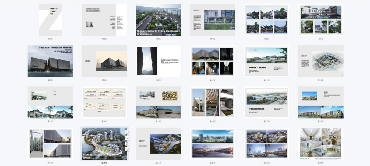The width and height of the screenshot is (370, 166).
Task: Click the '第24页' page label
Action: (321, 163)
